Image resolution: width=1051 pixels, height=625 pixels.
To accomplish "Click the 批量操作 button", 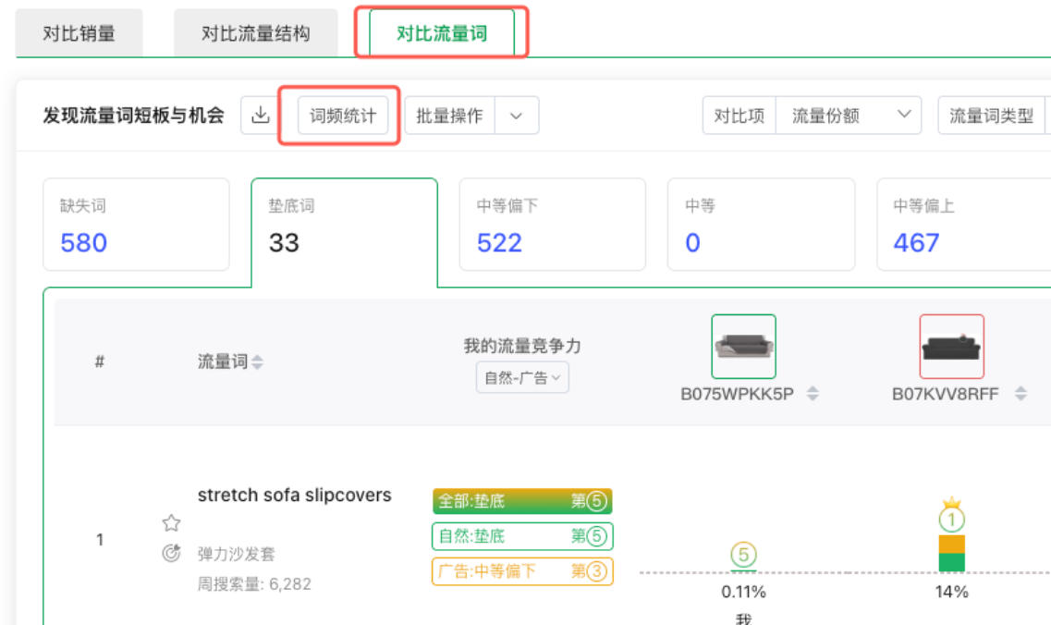I will tap(450, 116).
